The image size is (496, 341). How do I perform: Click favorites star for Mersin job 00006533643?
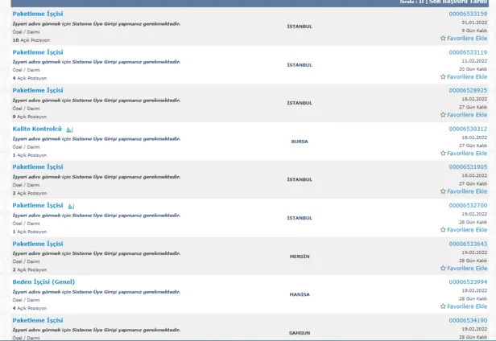[443, 268]
